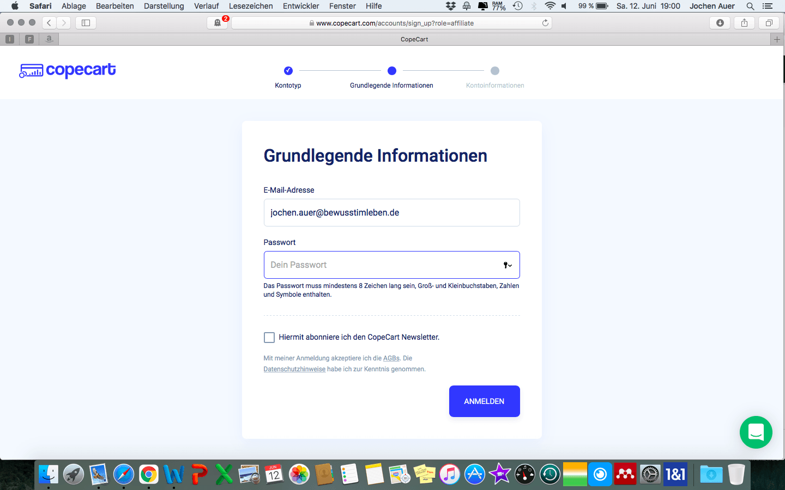Open the AGBs link
Image resolution: width=785 pixels, height=490 pixels.
391,358
